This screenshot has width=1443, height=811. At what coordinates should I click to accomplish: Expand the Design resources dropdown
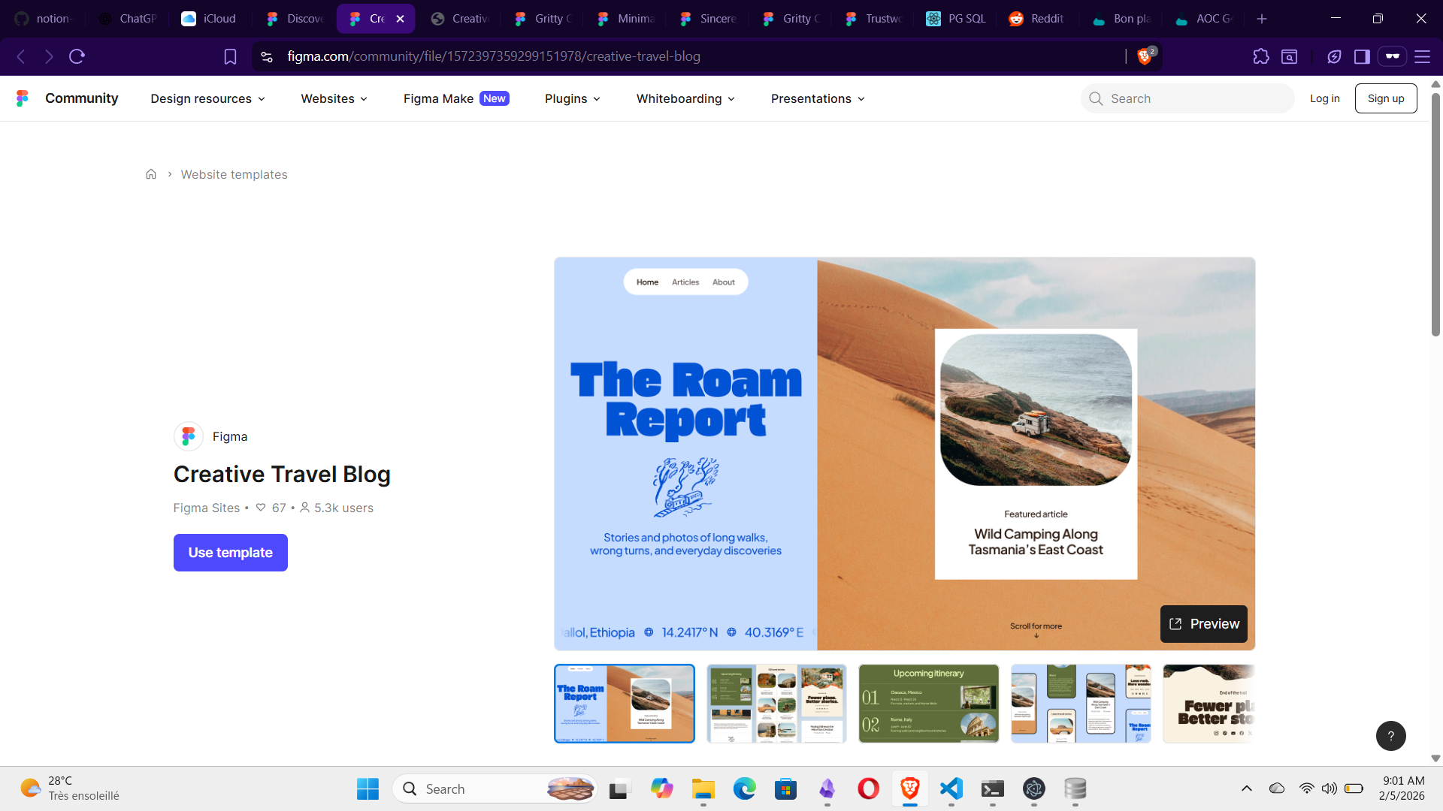(x=208, y=98)
